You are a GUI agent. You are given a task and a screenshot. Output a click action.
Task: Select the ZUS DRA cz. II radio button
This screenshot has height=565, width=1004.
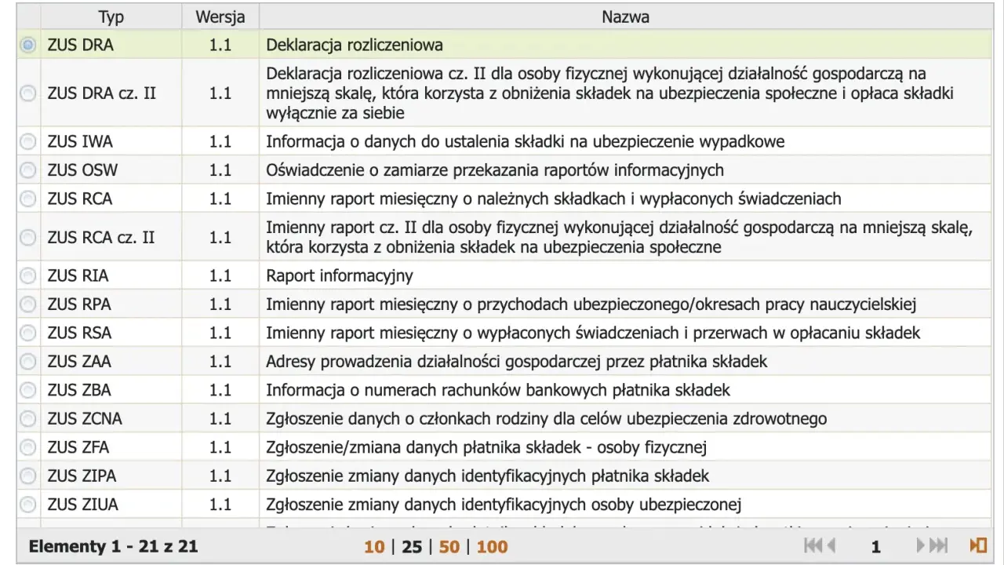(28, 93)
